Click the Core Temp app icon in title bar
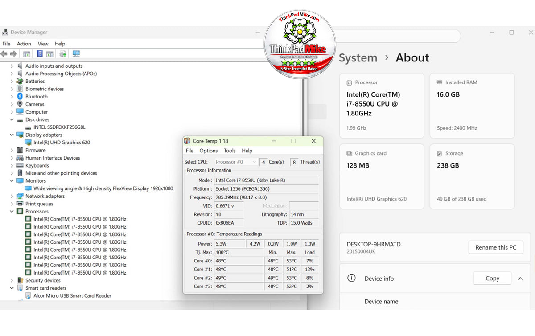 187,141
